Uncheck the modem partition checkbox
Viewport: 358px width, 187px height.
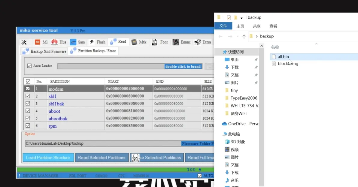point(28,89)
